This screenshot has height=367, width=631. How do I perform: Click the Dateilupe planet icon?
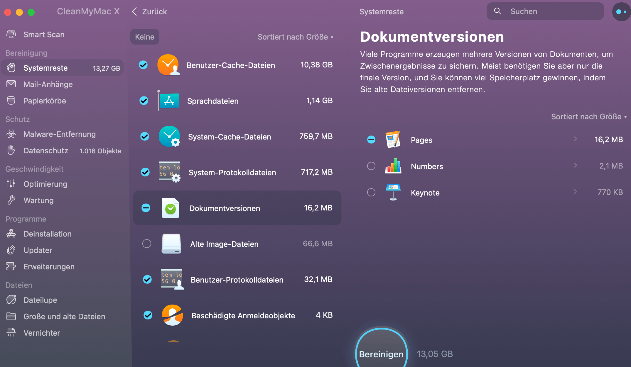[x=11, y=300]
